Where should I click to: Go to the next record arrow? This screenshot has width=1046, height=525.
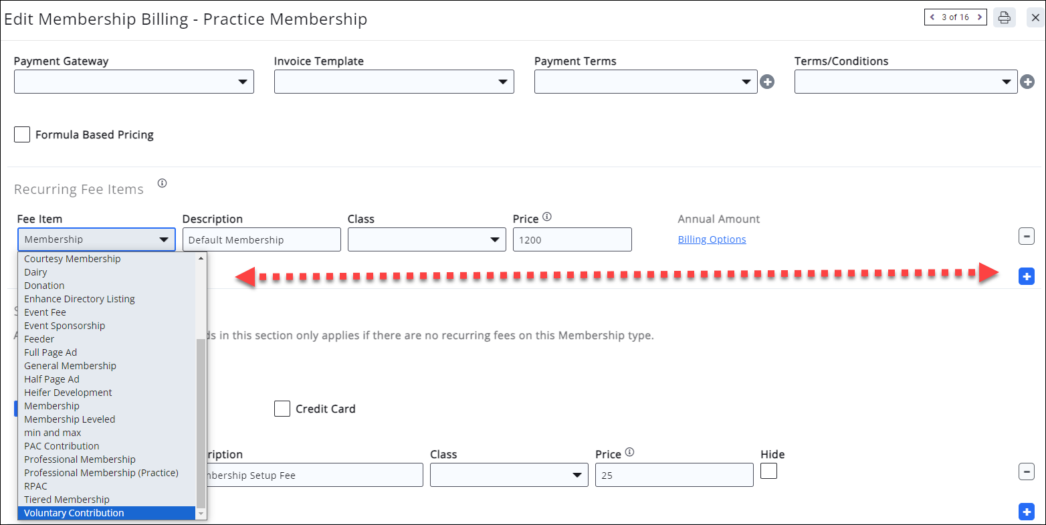[979, 17]
